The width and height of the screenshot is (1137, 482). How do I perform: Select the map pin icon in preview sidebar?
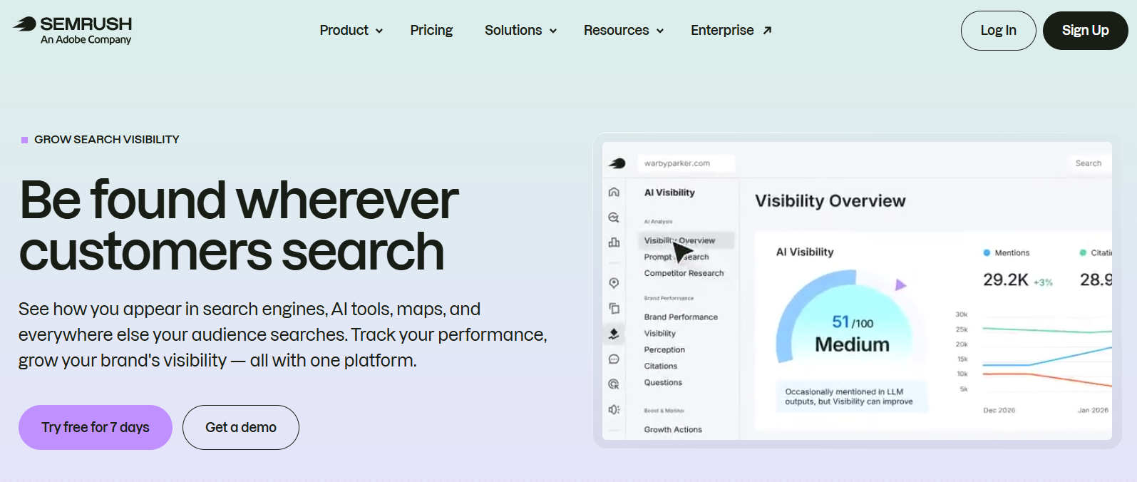point(614,283)
